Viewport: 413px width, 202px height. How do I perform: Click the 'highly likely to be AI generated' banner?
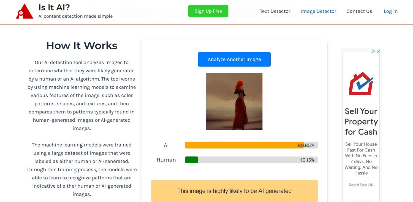(234, 191)
